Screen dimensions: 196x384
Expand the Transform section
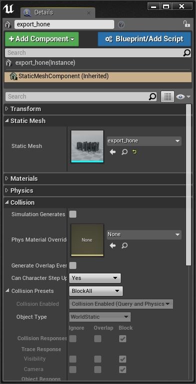[x=6, y=109]
